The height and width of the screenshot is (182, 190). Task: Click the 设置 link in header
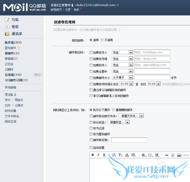[68, 9]
